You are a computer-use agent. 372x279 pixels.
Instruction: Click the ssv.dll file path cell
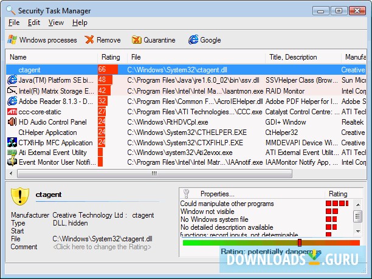coord(193,80)
